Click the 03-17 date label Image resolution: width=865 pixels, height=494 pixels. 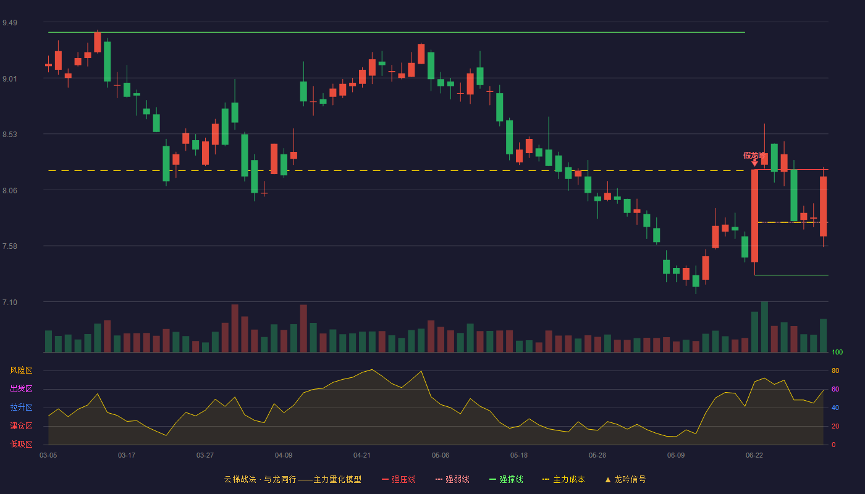coord(127,455)
